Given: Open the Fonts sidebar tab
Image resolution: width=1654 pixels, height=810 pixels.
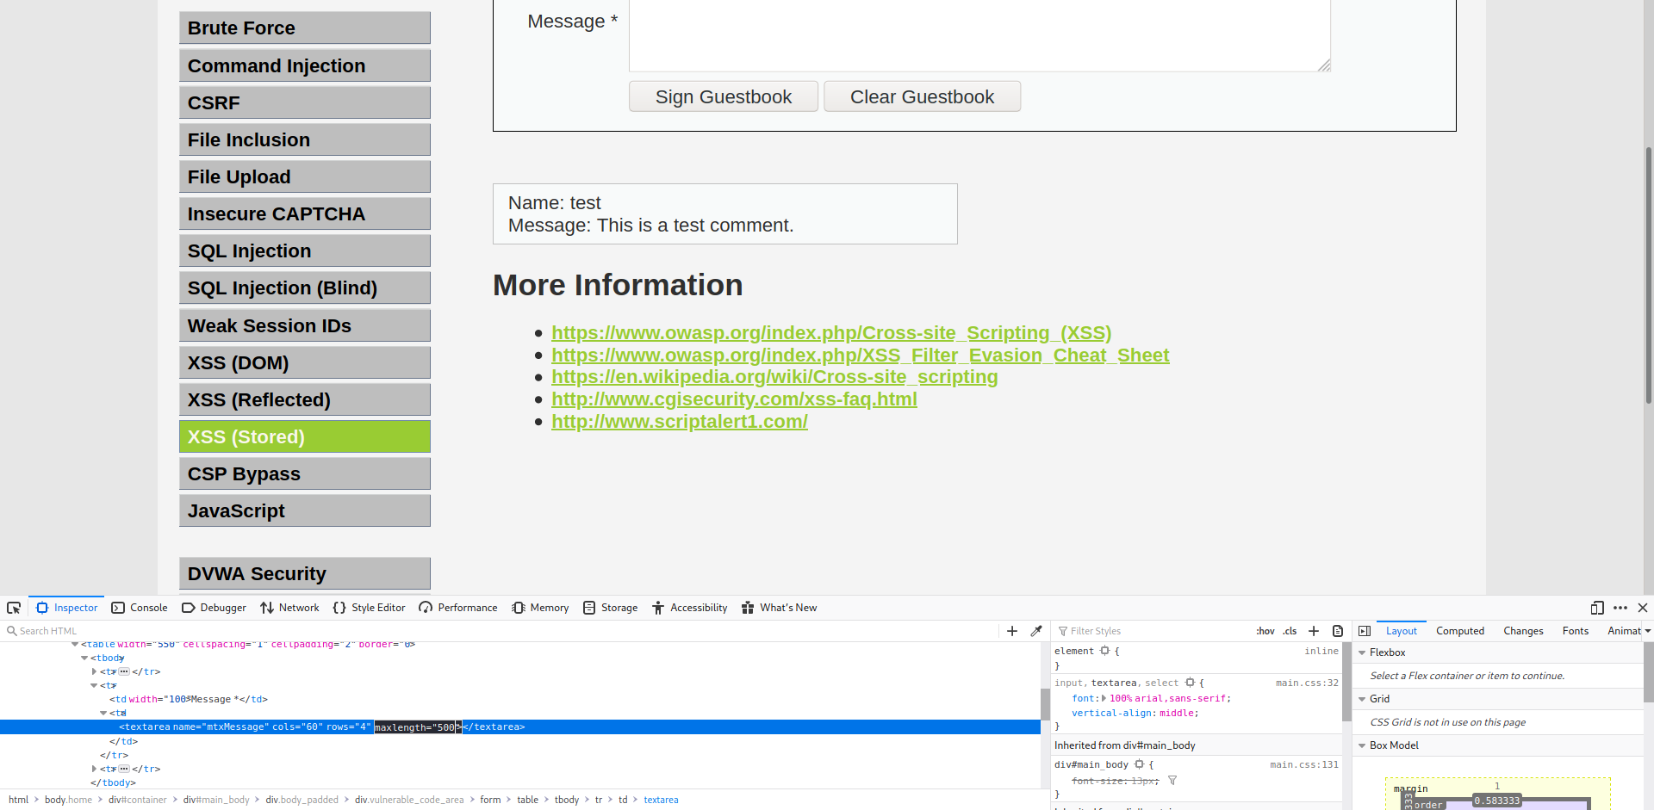Looking at the screenshot, I should point(1576,631).
